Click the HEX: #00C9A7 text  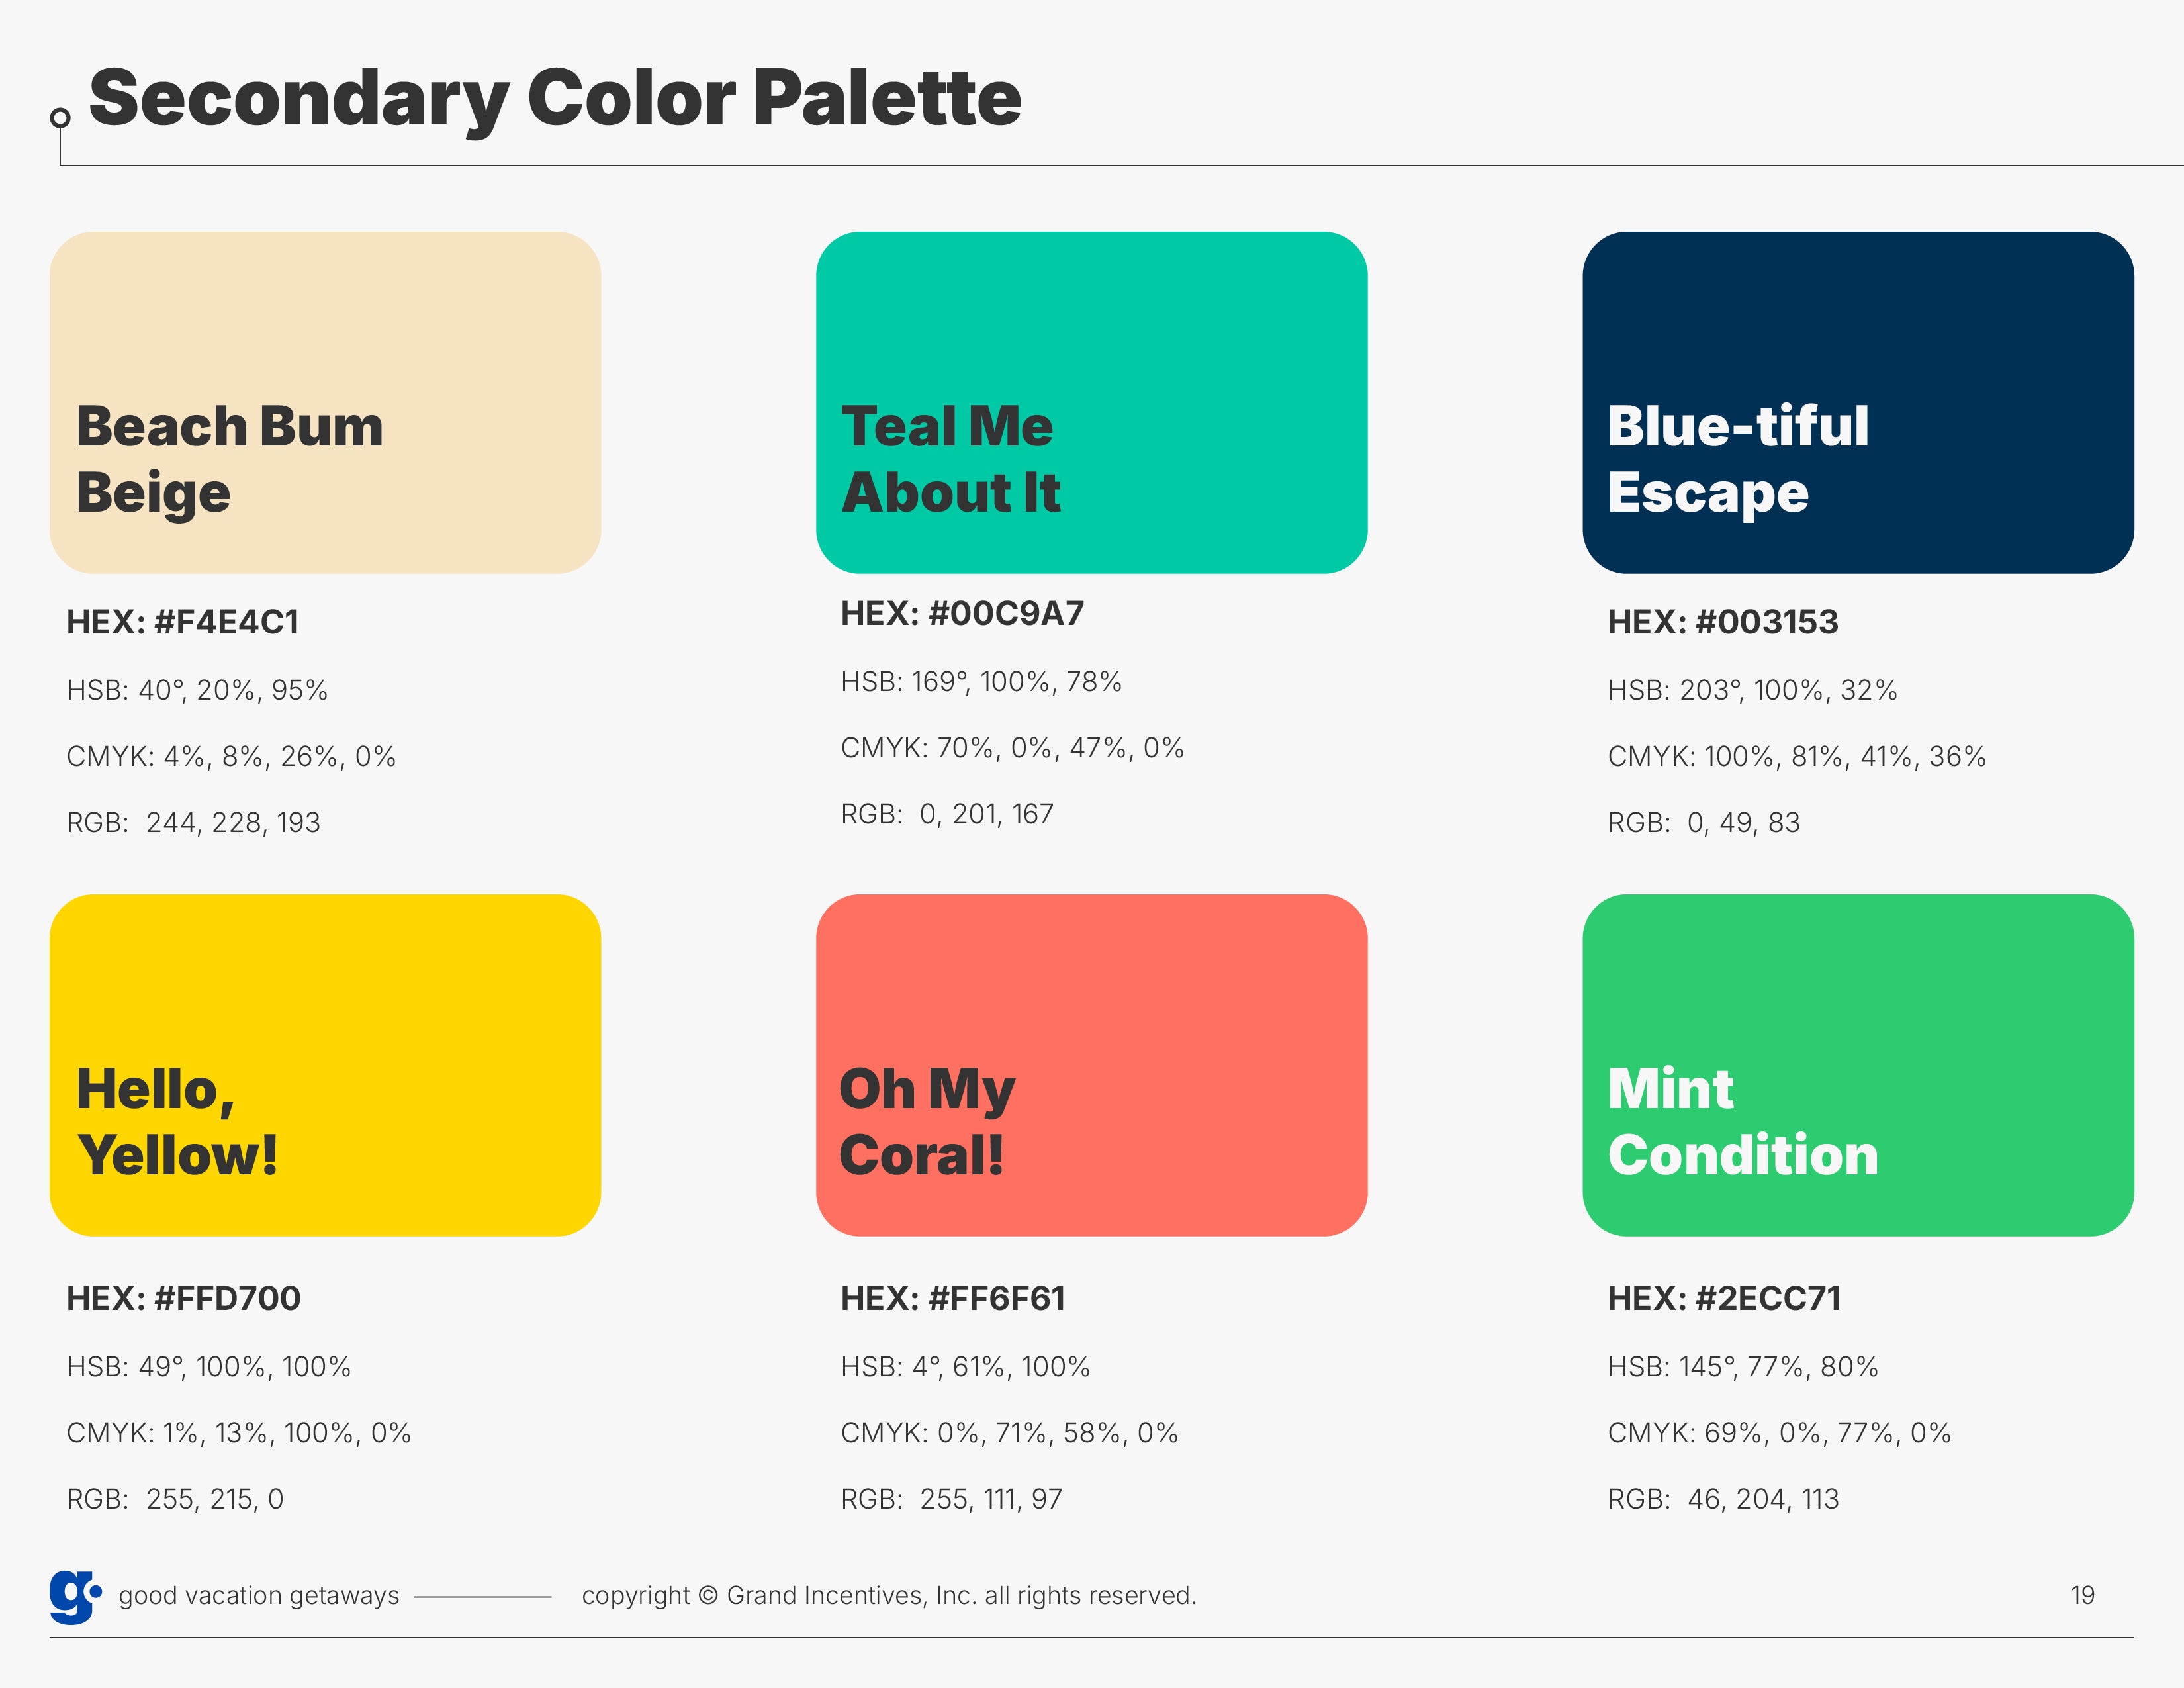pyautogui.click(x=962, y=613)
